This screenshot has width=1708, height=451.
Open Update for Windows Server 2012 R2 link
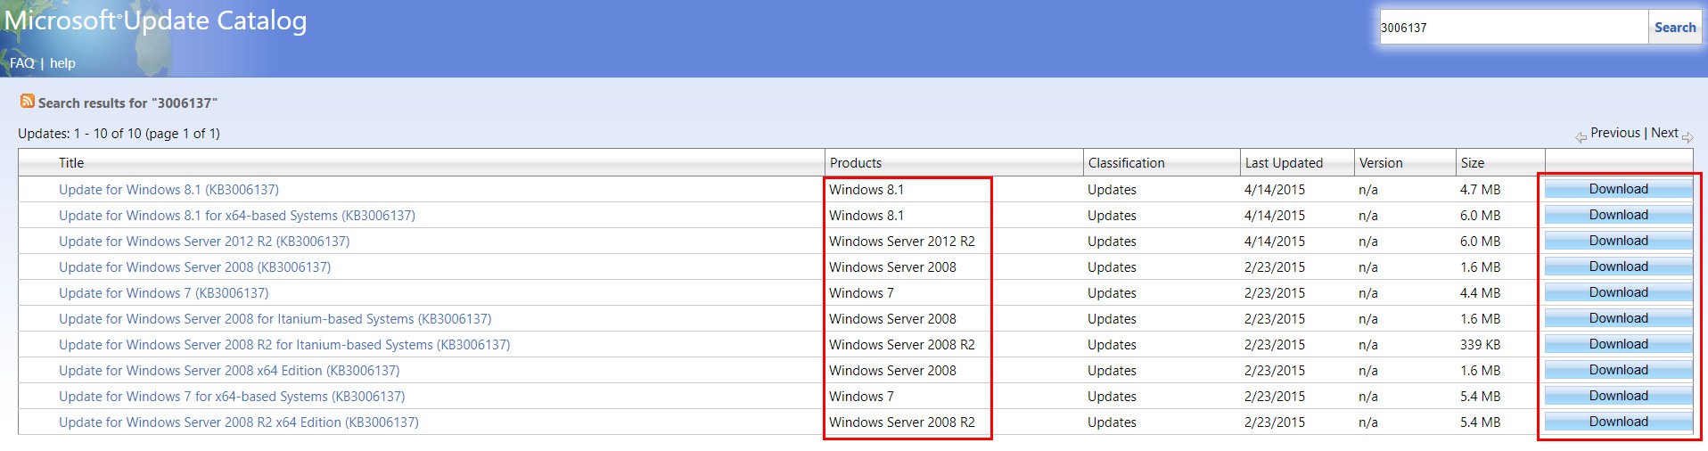tap(204, 242)
